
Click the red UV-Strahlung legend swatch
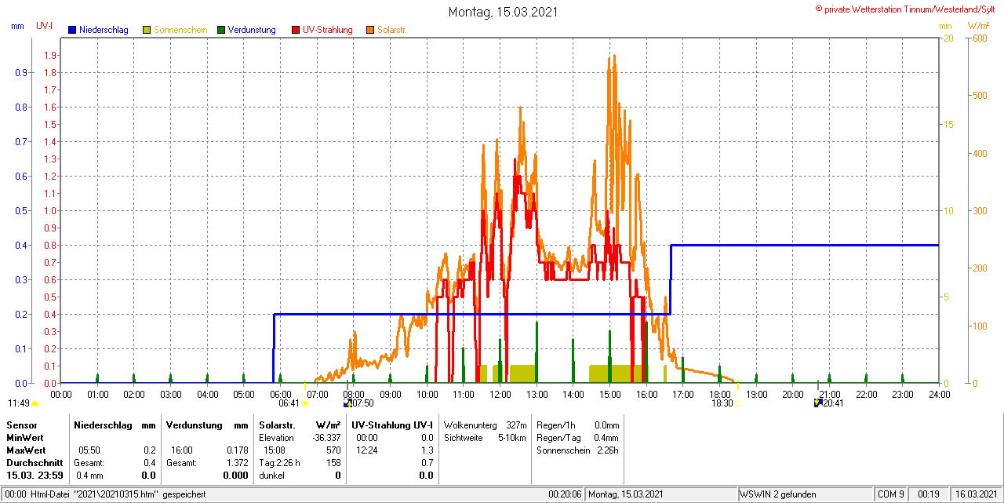point(296,30)
